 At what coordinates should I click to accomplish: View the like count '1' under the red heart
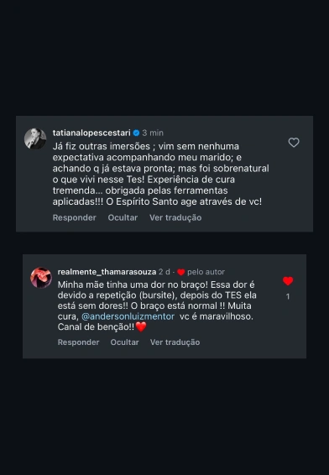point(288,296)
